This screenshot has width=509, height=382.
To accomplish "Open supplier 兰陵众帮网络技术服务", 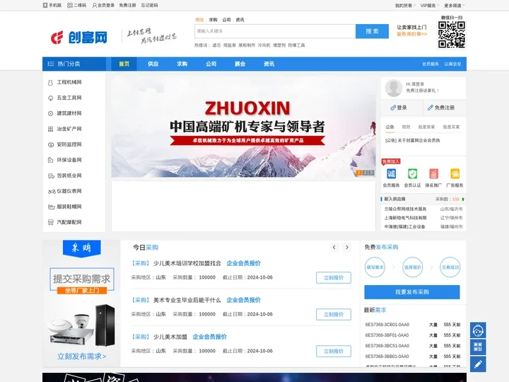I will point(406,209).
